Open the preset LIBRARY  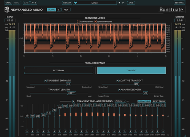[67, 3]
